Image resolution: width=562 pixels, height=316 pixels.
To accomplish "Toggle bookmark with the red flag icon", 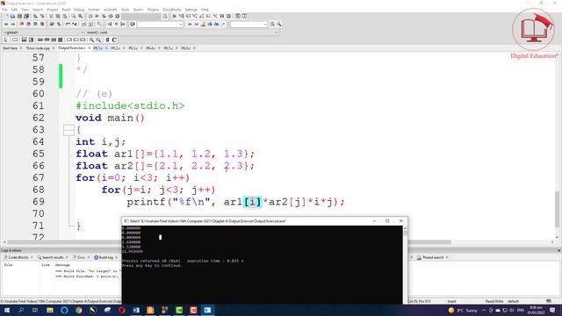I will [22, 24].
